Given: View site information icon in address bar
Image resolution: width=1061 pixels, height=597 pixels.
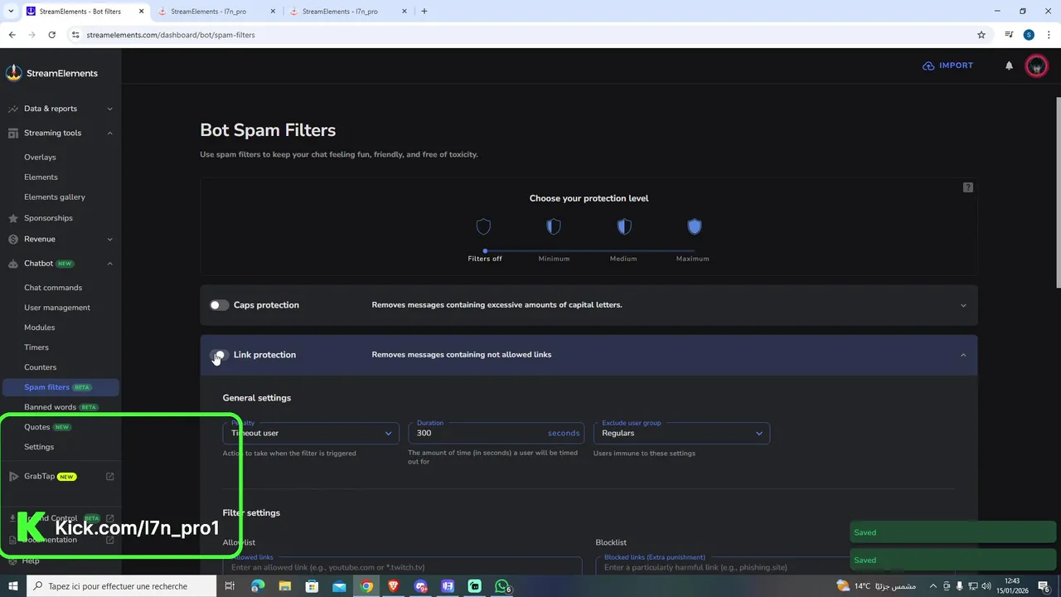Looking at the screenshot, I should (75, 35).
